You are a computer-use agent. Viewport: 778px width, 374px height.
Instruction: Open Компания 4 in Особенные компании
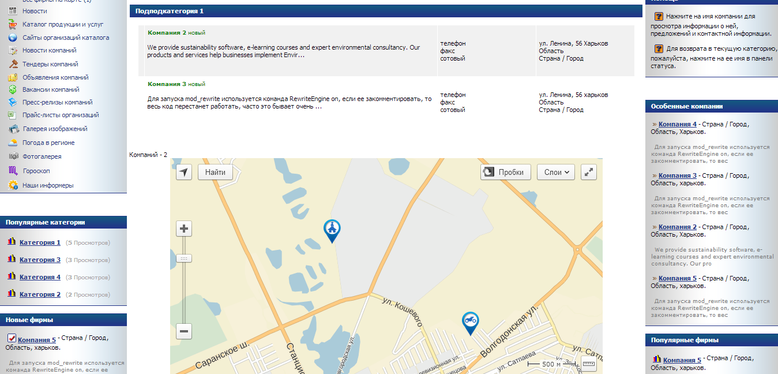pos(678,124)
